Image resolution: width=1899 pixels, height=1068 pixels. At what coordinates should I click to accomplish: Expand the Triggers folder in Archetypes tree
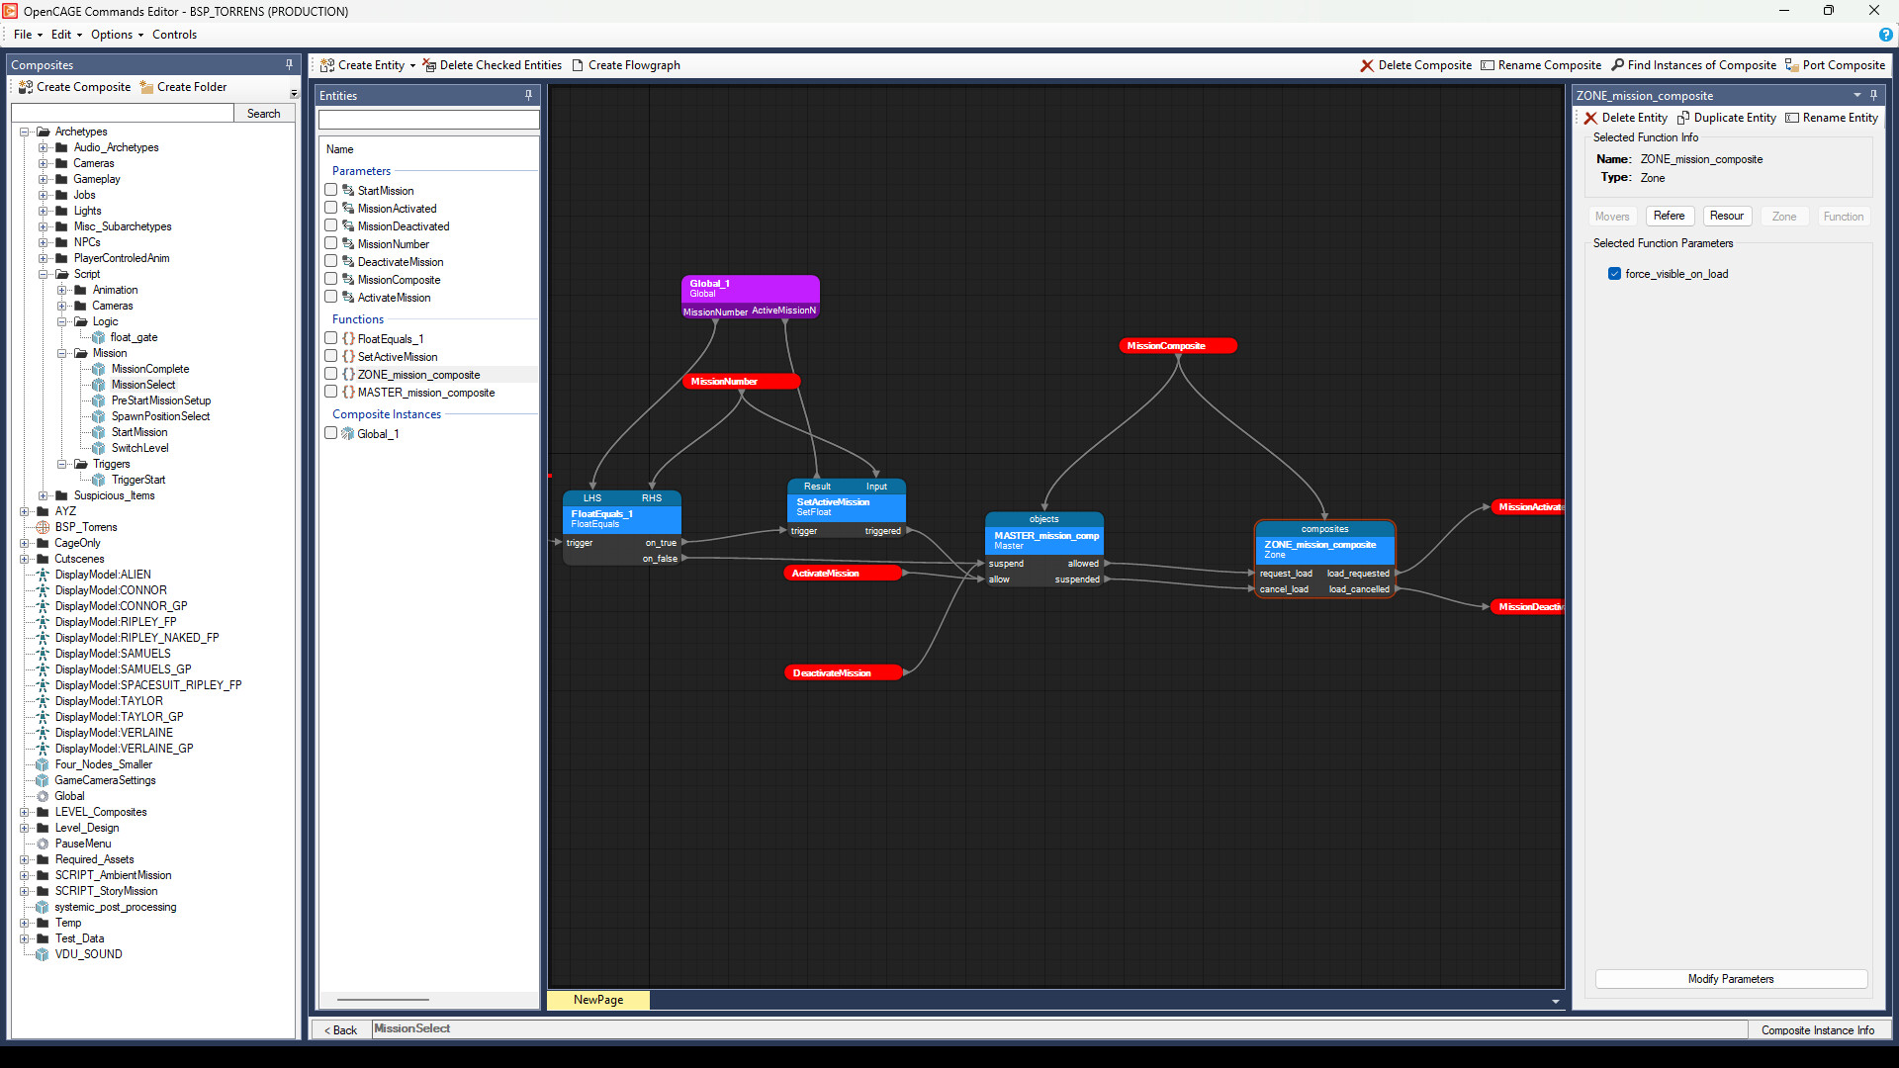(x=62, y=464)
